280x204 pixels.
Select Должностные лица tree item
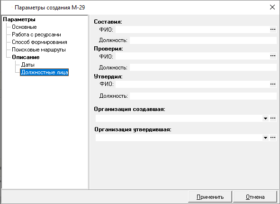click(44, 72)
